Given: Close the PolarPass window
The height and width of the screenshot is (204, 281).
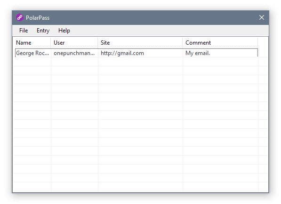Looking at the screenshot, I should click(x=261, y=17).
